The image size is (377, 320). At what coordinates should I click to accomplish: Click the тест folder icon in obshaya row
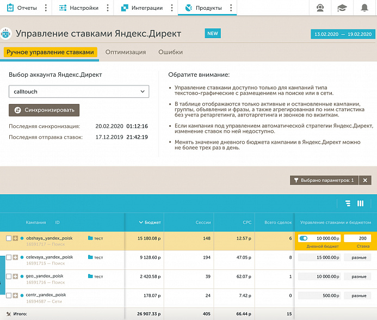pos(90,238)
